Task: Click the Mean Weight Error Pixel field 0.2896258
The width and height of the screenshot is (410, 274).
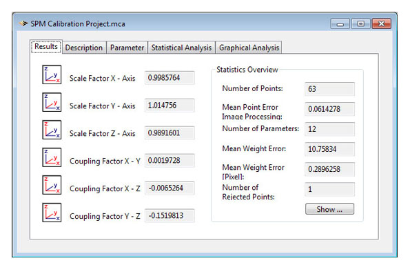Action: [330, 169]
